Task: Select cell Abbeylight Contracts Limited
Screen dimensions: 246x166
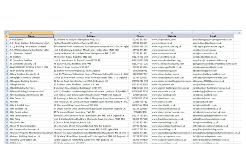Action: (x=31, y=77)
